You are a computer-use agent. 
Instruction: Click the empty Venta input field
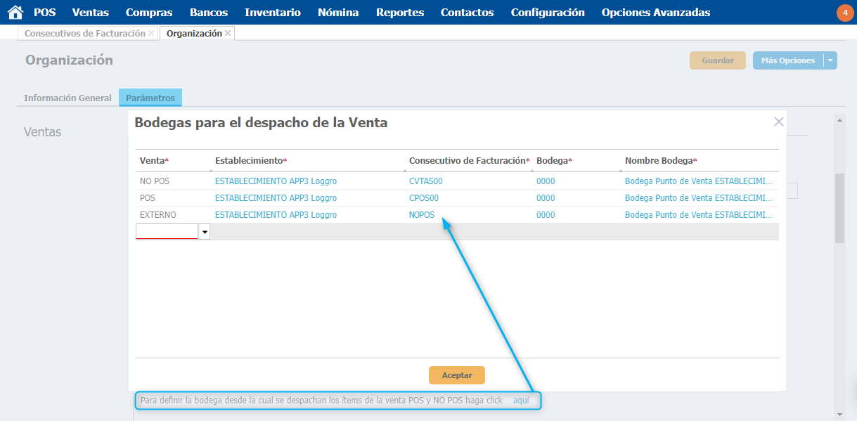click(167, 232)
